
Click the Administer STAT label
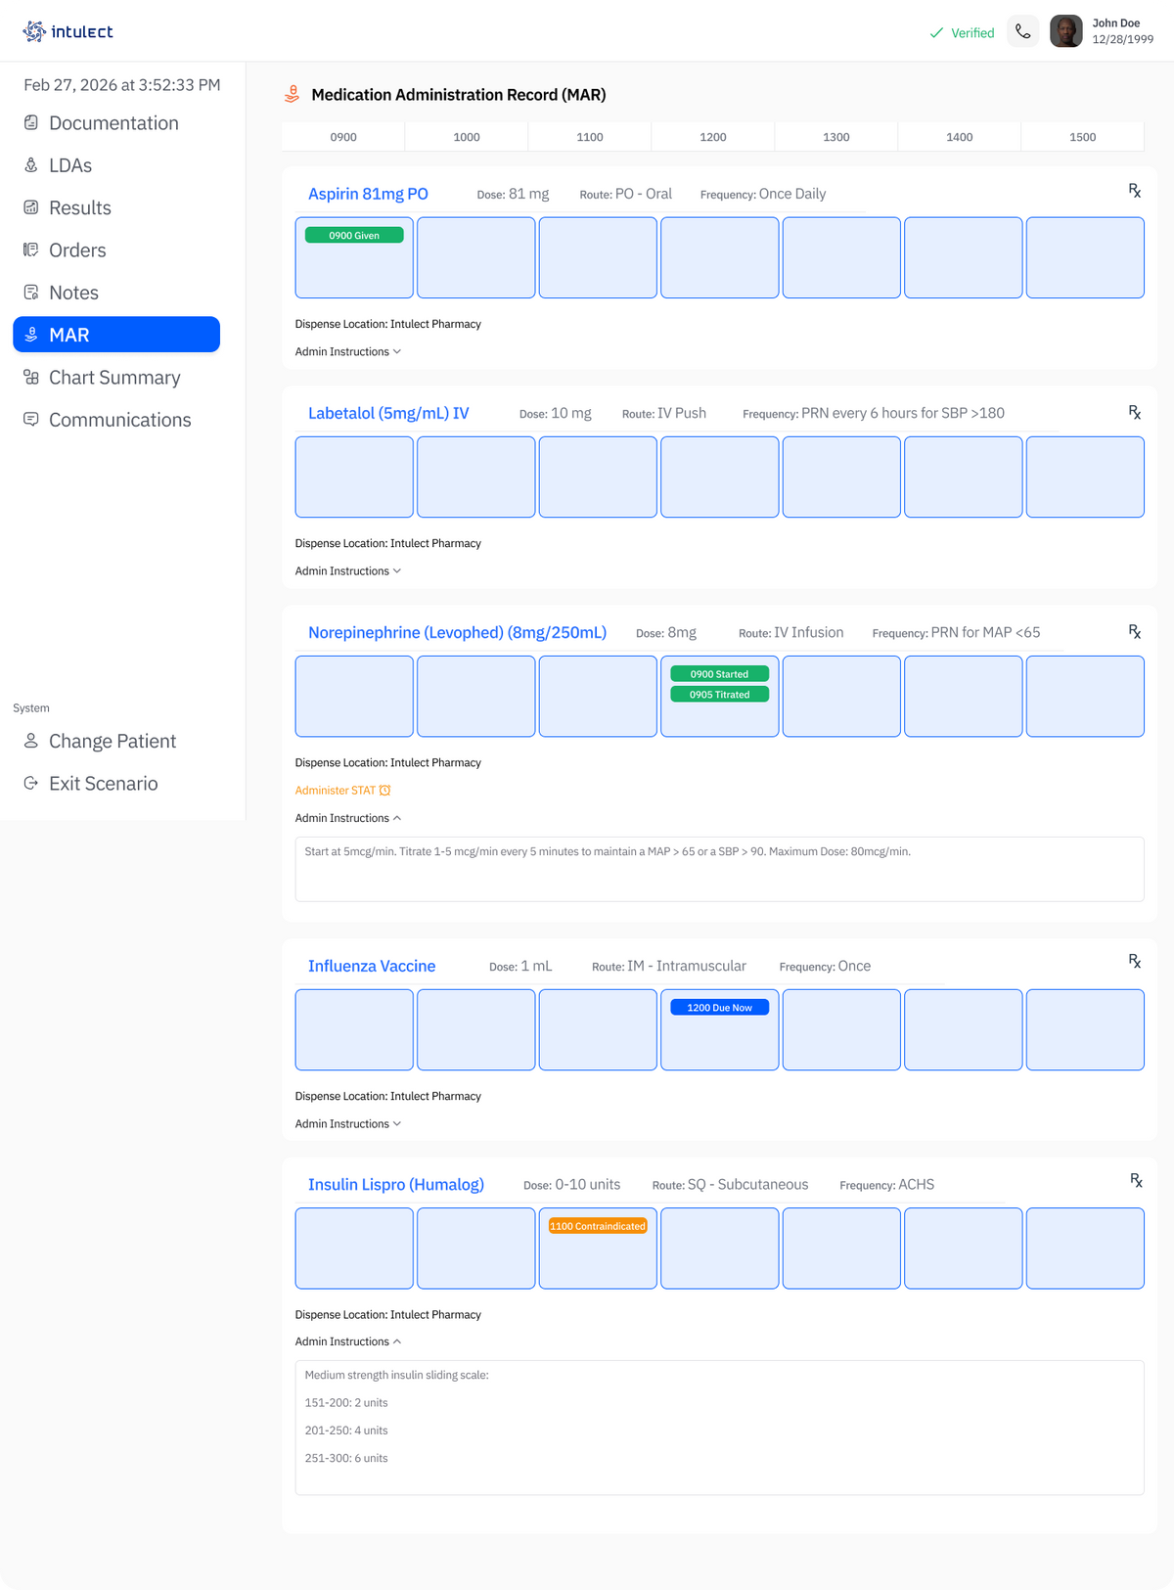coord(336,791)
